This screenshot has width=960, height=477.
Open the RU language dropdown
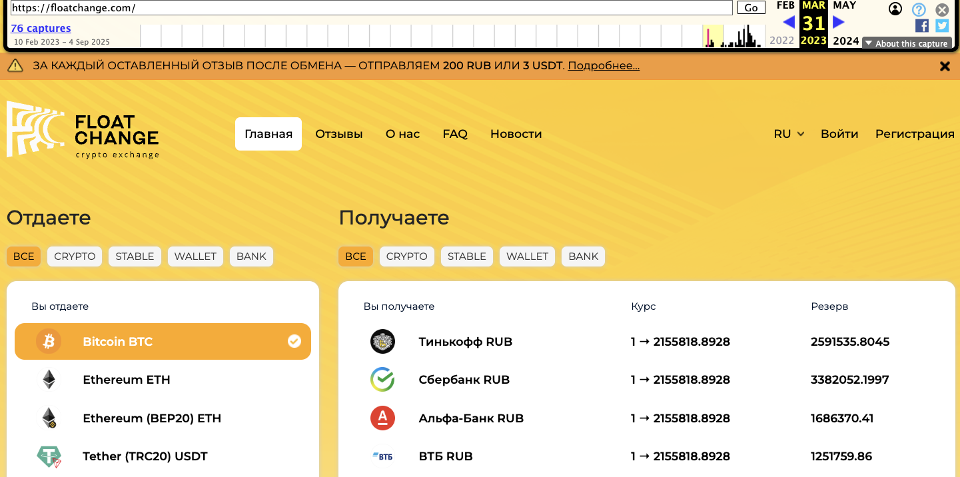click(x=789, y=134)
